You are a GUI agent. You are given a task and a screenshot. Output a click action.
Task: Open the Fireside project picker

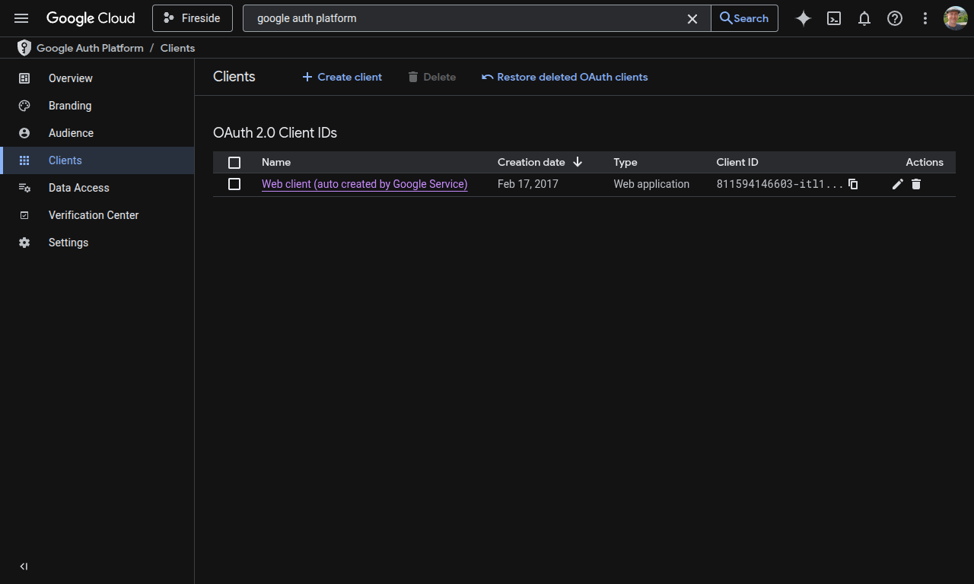click(x=193, y=17)
